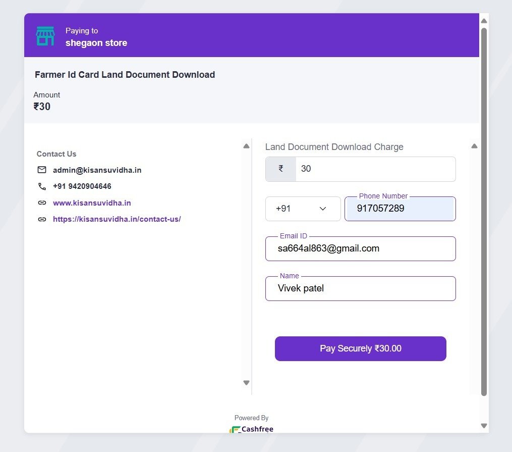Click the Email ID input field
Viewport: 512px width, 452px height.
point(360,248)
